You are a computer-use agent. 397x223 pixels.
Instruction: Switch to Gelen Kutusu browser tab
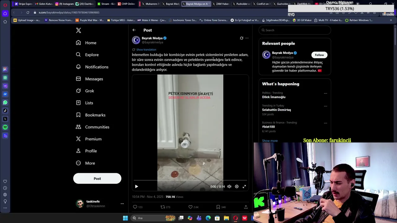tap(44, 4)
